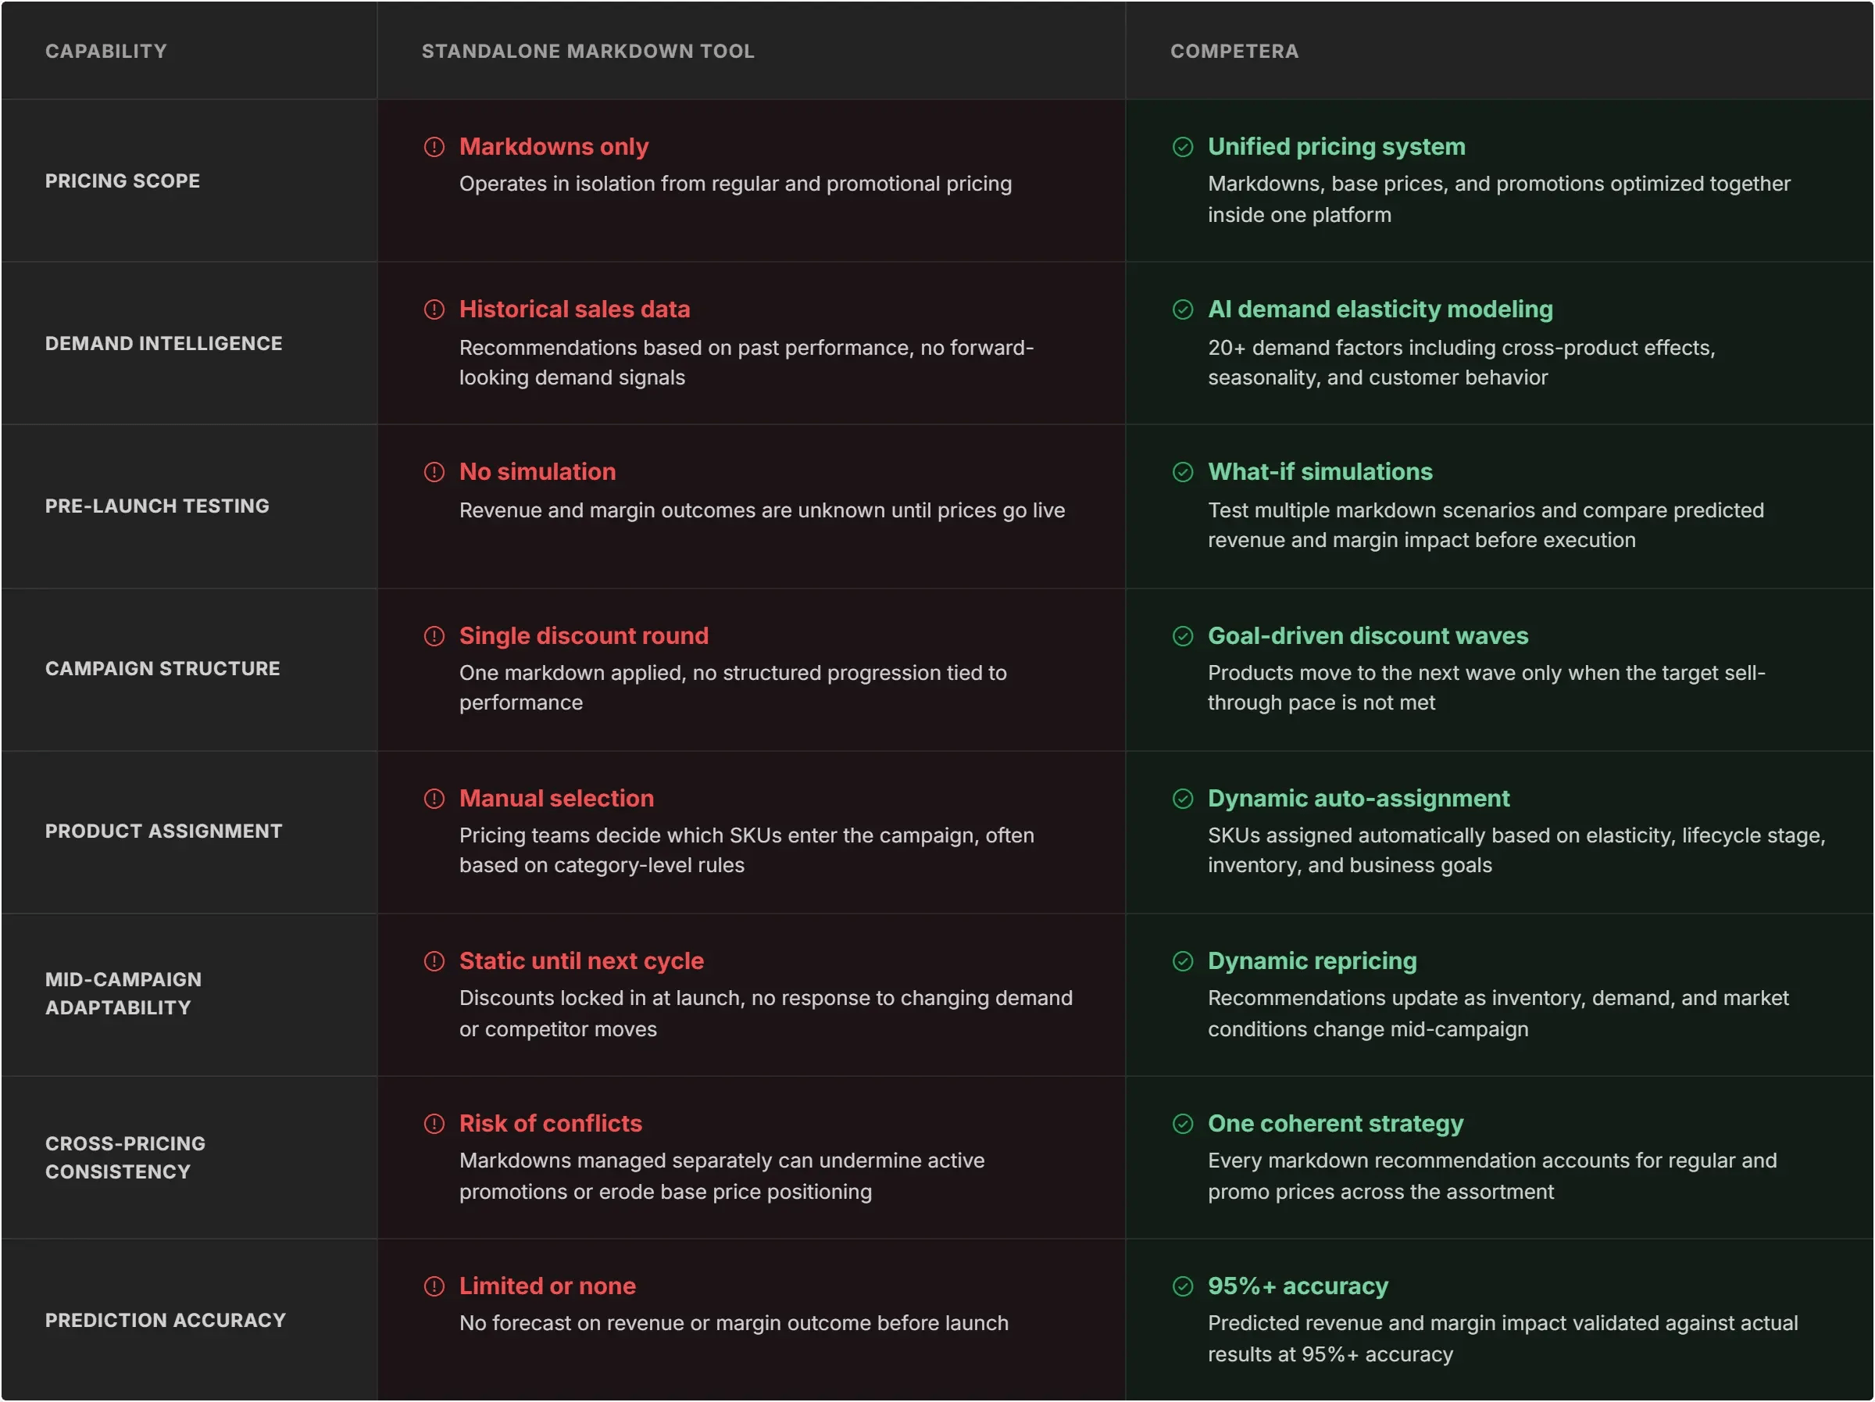Click text starting 'Products move to the next wave'
The width and height of the screenshot is (1875, 1402).
(x=1487, y=688)
